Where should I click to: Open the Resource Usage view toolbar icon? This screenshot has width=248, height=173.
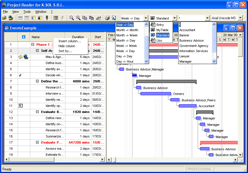pyautogui.click(x=40, y=18)
